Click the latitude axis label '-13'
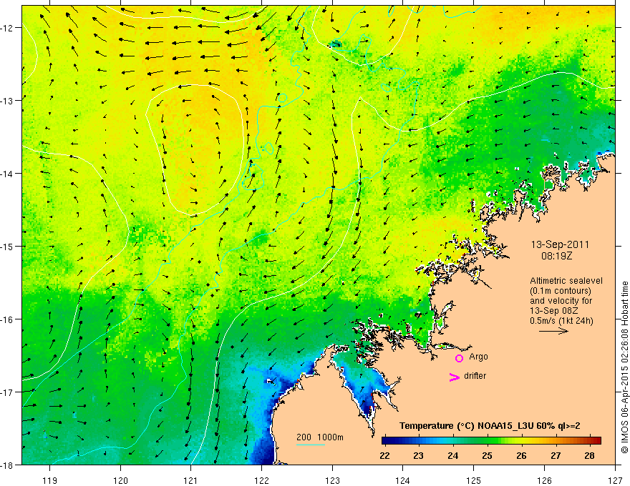This screenshot has height=486, width=630. coord(7,101)
